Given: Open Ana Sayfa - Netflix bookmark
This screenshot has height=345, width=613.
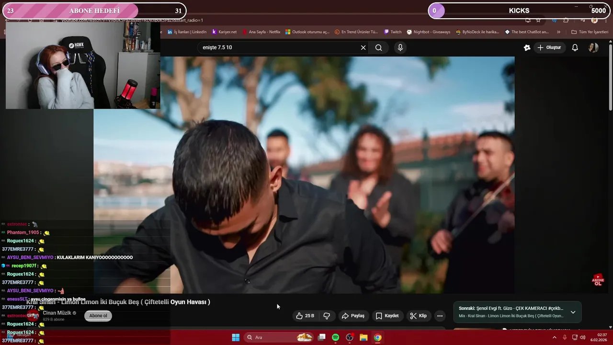Looking at the screenshot, I should point(261,32).
